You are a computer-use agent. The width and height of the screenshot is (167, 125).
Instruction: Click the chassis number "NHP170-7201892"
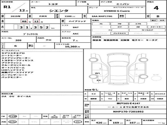click(x=128, y=112)
